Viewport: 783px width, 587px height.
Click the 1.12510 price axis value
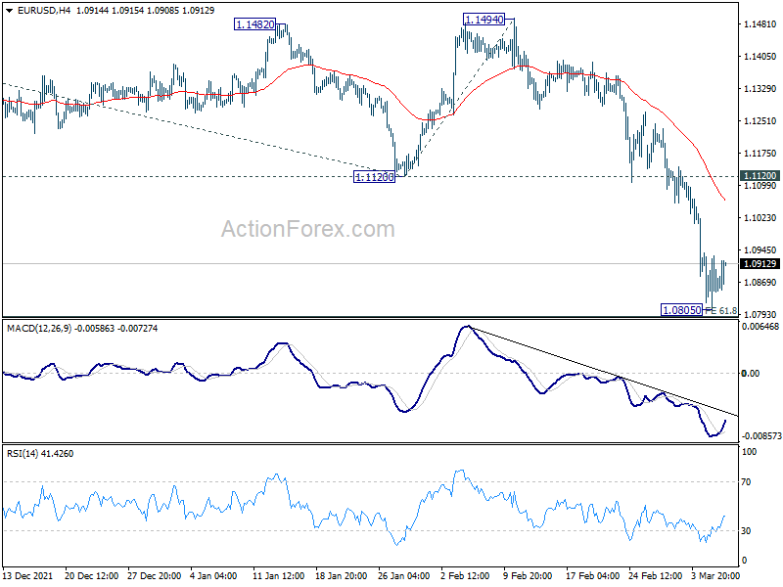760,120
